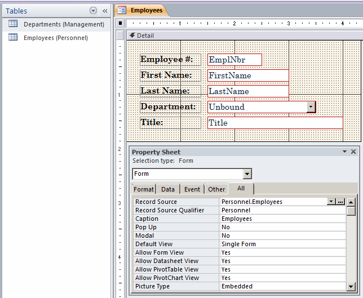Switch to the Other tab
363x298 pixels.
point(216,189)
